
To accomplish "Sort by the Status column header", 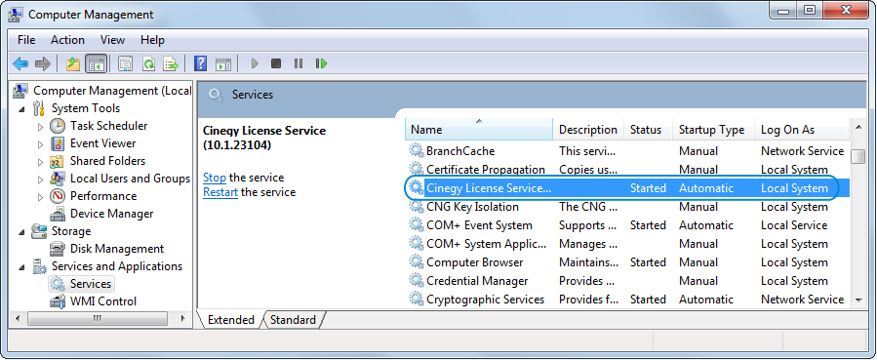I will tap(649, 129).
